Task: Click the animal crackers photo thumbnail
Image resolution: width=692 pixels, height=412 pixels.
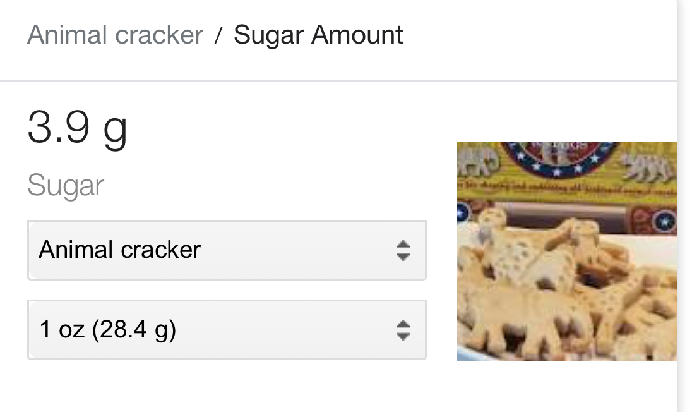Action: [x=566, y=251]
